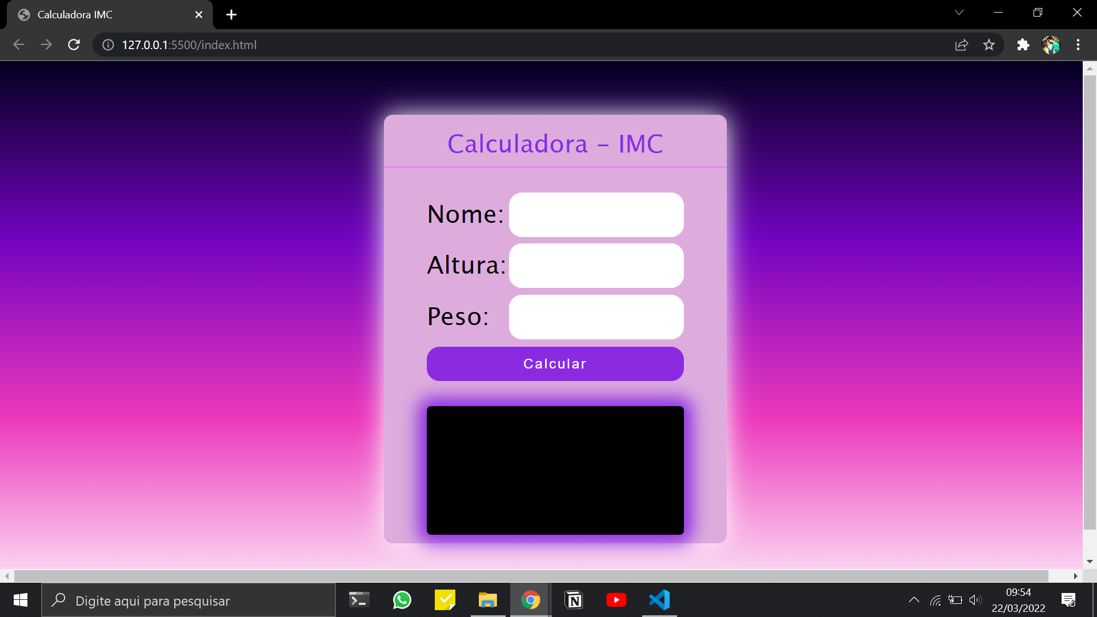This screenshot has width=1097, height=617.
Task: Reload the page using the refresh icon
Action: [74, 45]
